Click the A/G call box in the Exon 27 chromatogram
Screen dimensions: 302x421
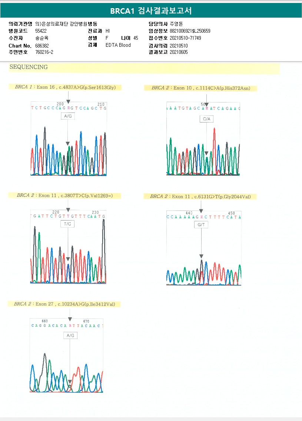pyautogui.click(x=70, y=335)
